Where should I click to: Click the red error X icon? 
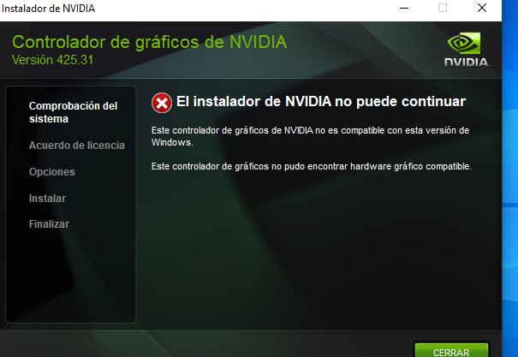click(x=162, y=103)
